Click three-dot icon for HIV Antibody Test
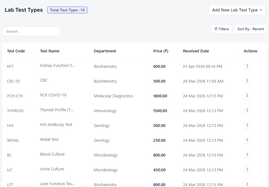Screen dimensions: 269x187 [247, 125]
